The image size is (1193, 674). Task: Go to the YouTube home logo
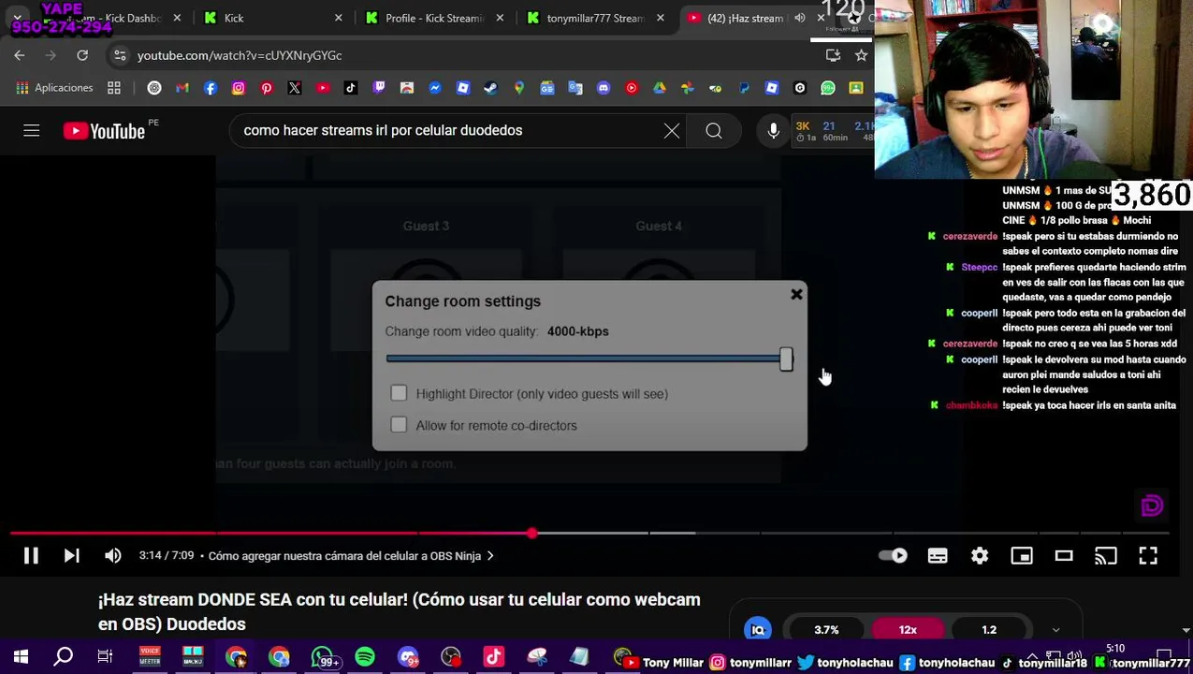click(104, 131)
